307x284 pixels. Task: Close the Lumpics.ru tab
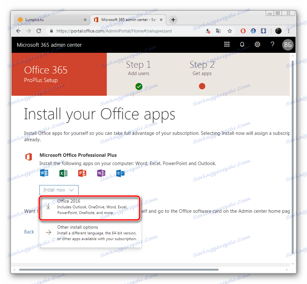click(85, 20)
